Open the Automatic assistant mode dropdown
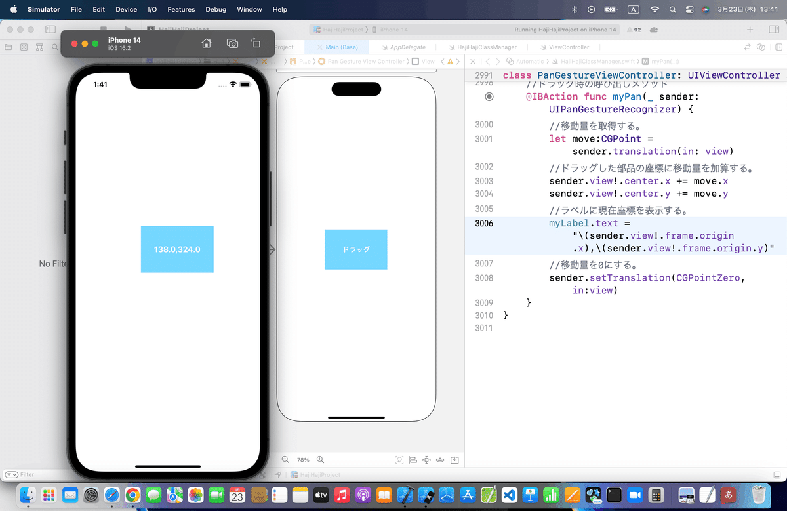 point(526,61)
